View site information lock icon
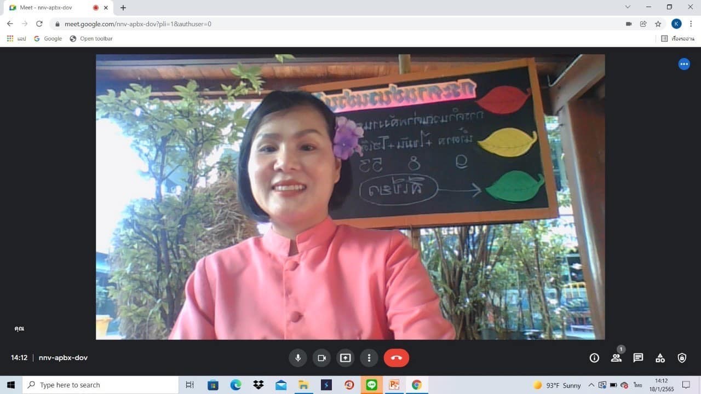Screen dimensions: 701x394 coord(58,24)
